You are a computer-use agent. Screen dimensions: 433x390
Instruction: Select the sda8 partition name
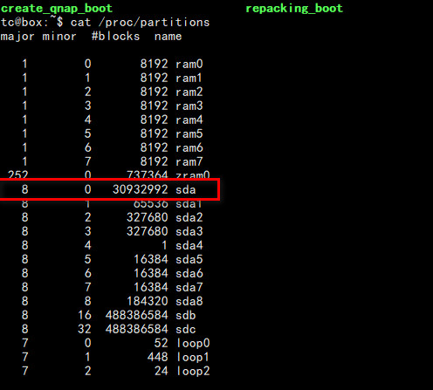pos(189,301)
